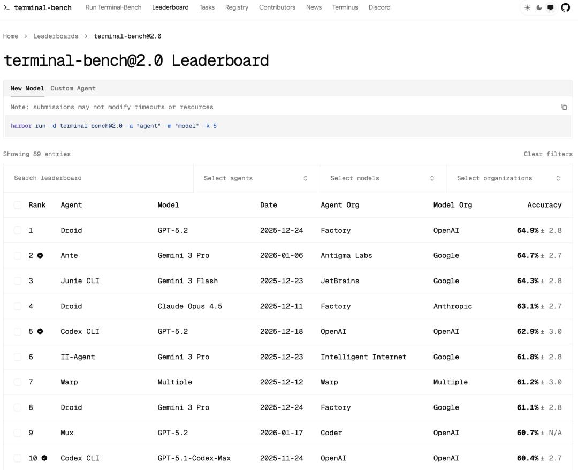Select system theme monitor icon
The width and height of the screenshot is (578, 470).
(x=550, y=7)
